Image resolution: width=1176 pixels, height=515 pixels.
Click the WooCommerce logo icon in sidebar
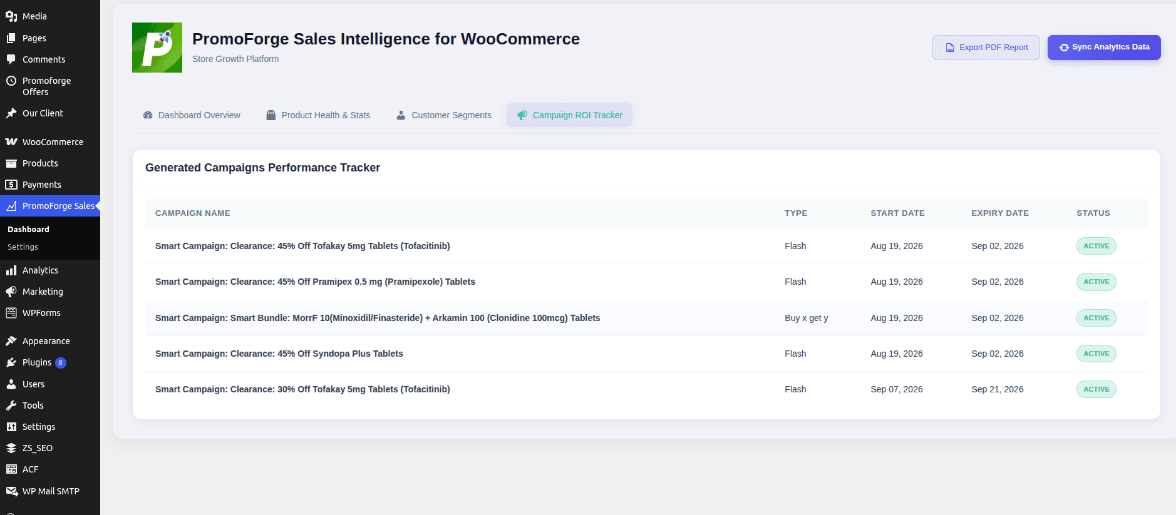coord(11,142)
